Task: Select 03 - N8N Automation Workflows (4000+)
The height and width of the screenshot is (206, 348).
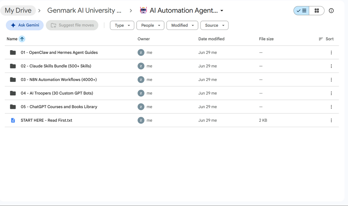Action: pyautogui.click(x=59, y=79)
